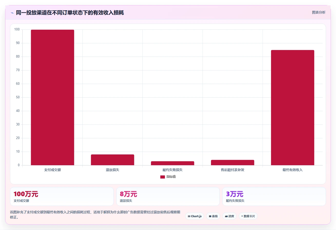Click the 退款损失 x-axis label
Viewport: 336px width, 230px height.
pyautogui.click(x=112, y=170)
